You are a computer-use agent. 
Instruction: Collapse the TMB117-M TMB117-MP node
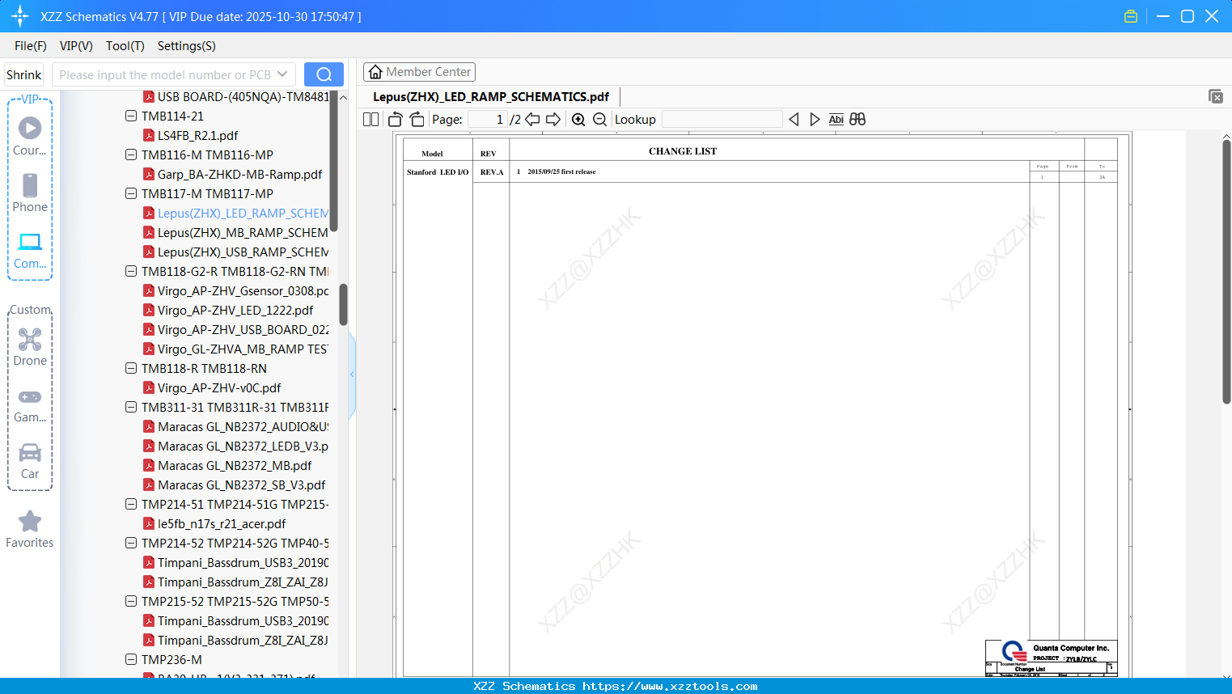click(131, 193)
